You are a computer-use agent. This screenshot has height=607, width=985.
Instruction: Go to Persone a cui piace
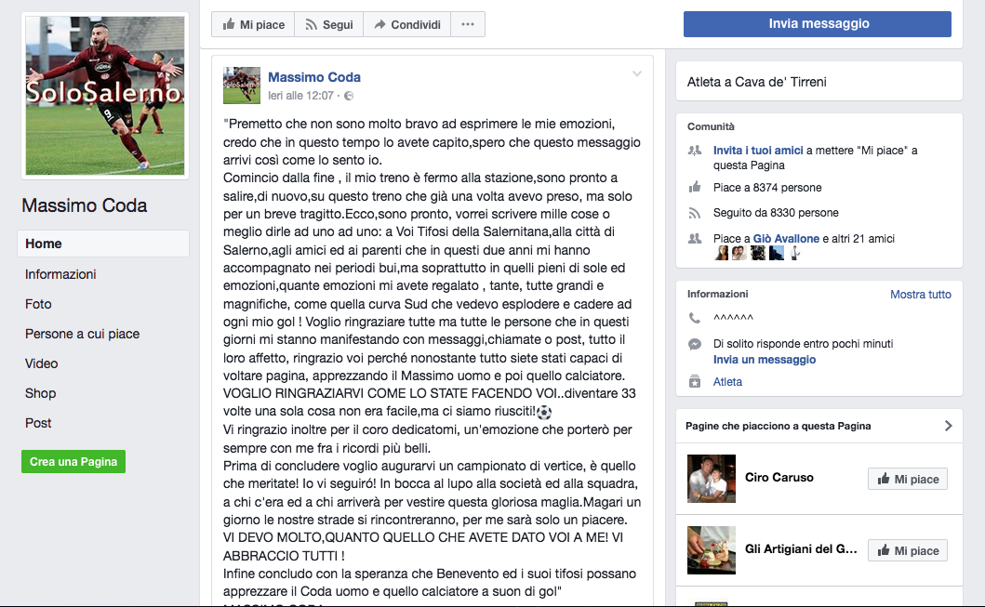[82, 334]
